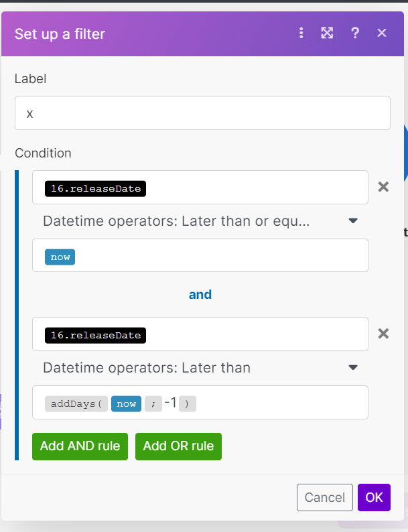
Task: Click the dropdown arrow of second operator
Action: tap(353, 368)
